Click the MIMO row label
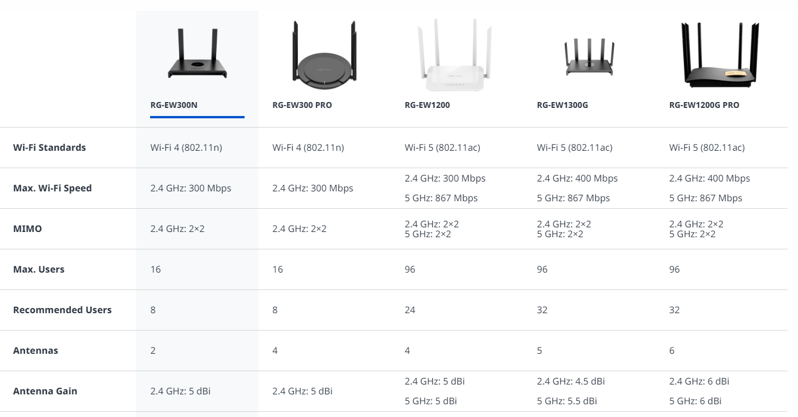The width and height of the screenshot is (798, 417). click(x=28, y=229)
